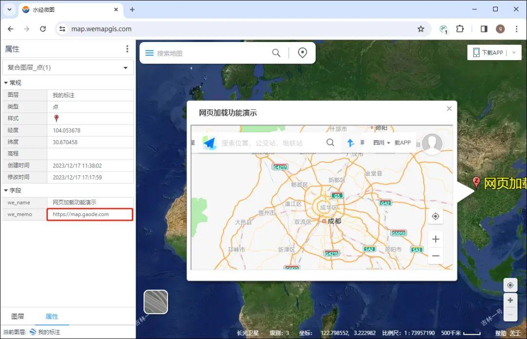Viewport: 527px width, 339px height.
Task: Click the magnifier search icon in map search
Action: (x=276, y=53)
